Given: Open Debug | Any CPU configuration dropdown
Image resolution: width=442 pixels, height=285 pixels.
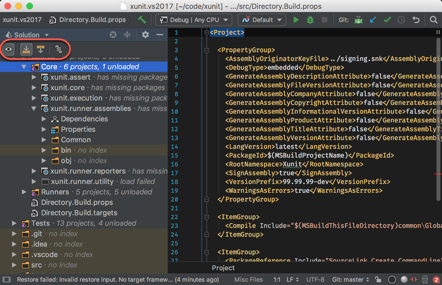Looking at the screenshot, I should pyautogui.click(x=194, y=20).
